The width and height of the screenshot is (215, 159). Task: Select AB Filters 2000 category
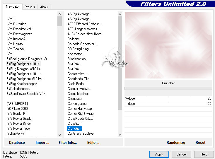pyautogui.click(x=17, y=109)
